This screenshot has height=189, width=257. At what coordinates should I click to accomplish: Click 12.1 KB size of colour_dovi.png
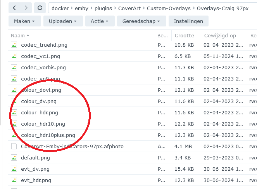(184, 90)
